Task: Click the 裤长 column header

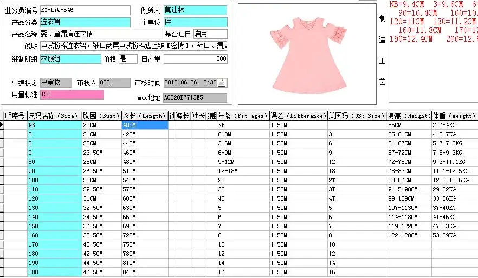Action: pyautogui.click(x=183, y=116)
